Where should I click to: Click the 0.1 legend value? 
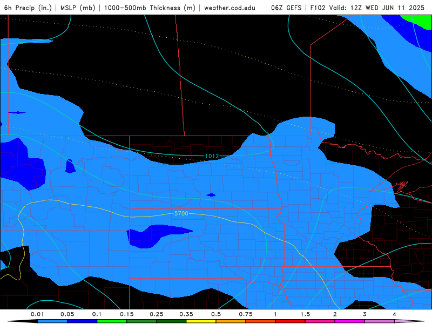(97, 314)
